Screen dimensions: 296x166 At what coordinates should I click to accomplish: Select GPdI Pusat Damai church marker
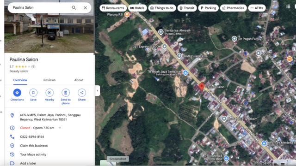coord(179,56)
